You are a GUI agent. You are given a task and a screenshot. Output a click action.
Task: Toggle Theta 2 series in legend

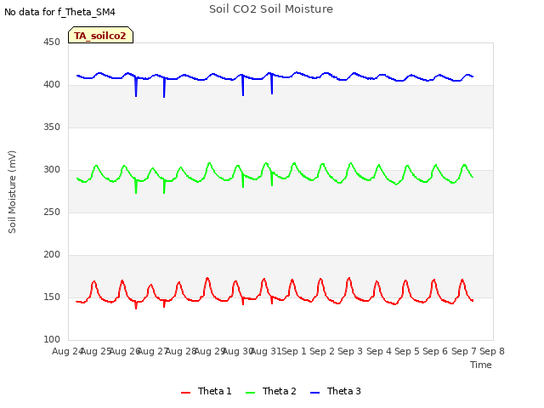point(270,391)
